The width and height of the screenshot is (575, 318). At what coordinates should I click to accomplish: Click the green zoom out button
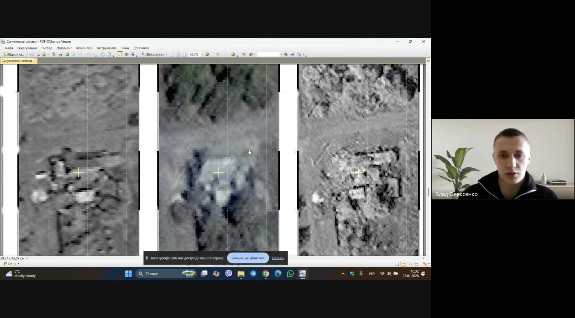pyautogui.click(x=207, y=54)
